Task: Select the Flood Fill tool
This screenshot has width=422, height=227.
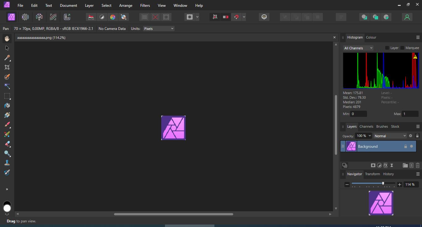Action: [x=7, y=105]
